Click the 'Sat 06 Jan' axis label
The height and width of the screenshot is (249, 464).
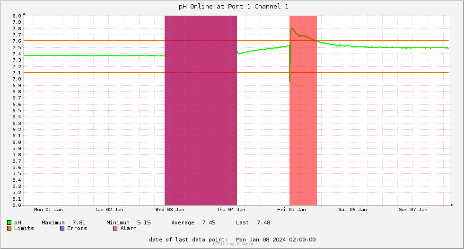pyautogui.click(x=352, y=210)
